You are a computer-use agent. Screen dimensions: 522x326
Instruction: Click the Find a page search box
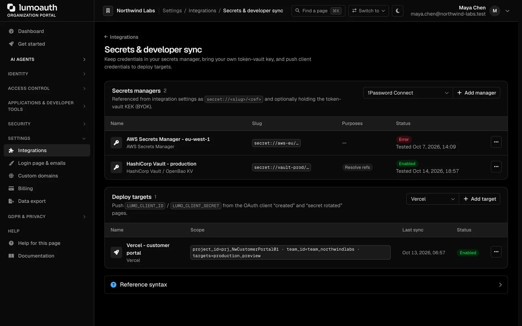point(318,11)
